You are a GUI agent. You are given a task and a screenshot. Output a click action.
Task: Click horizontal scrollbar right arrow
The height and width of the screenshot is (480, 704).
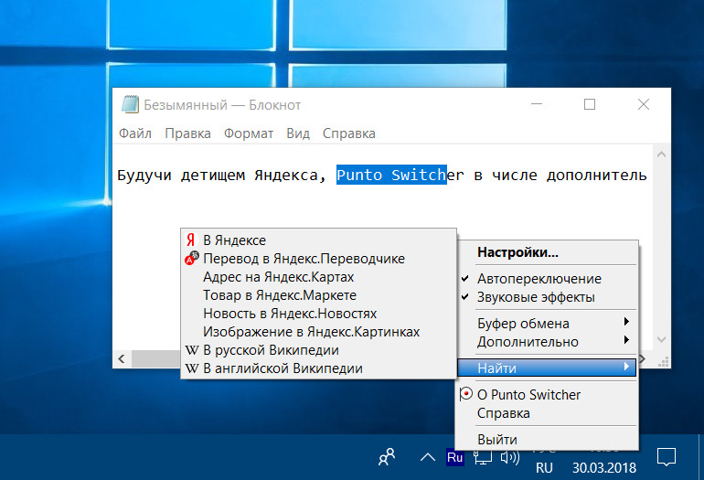[x=643, y=358]
